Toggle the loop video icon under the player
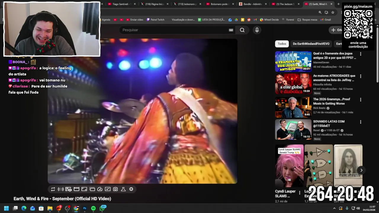379x213 pixels. coord(53,189)
